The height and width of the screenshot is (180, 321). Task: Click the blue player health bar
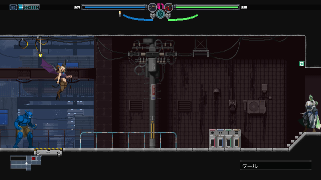[x=114, y=7]
